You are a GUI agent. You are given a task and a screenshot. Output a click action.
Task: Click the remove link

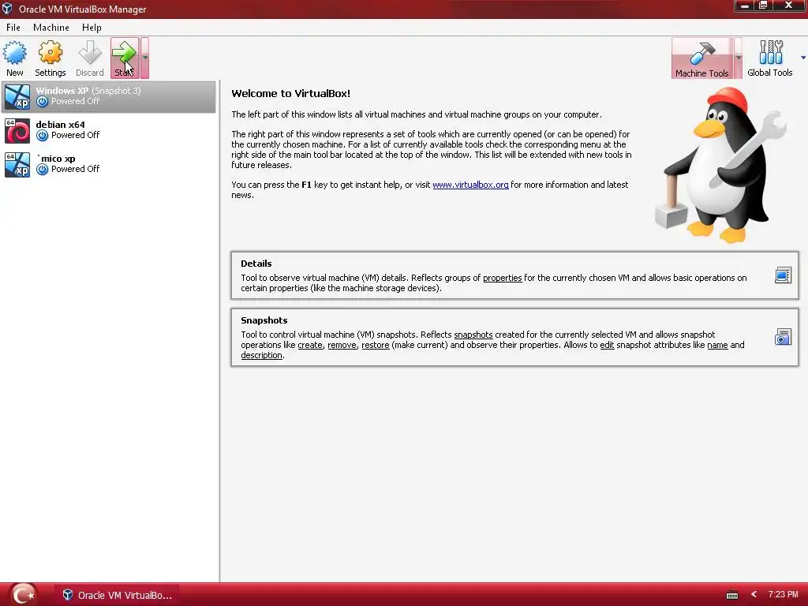pyautogui.click(x=342, y=345)
